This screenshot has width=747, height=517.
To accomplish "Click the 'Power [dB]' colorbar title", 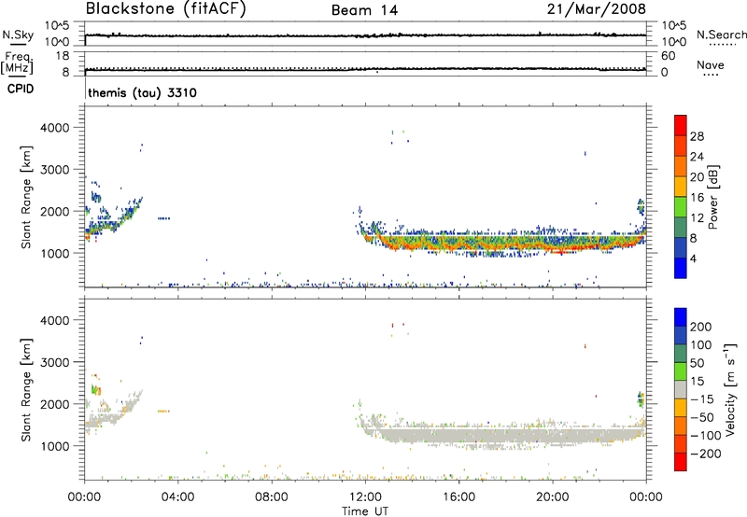I will pyautogui.click(x=713, y=197).
